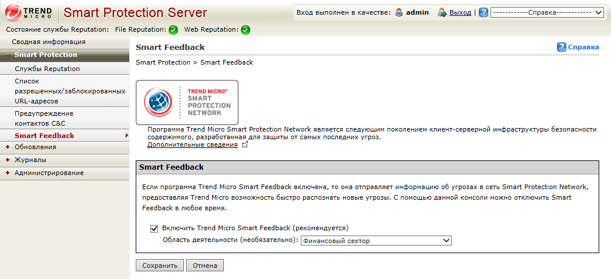Expand the Администрирование menu section
The image size is (611, 279).
(x=49, y=173)
